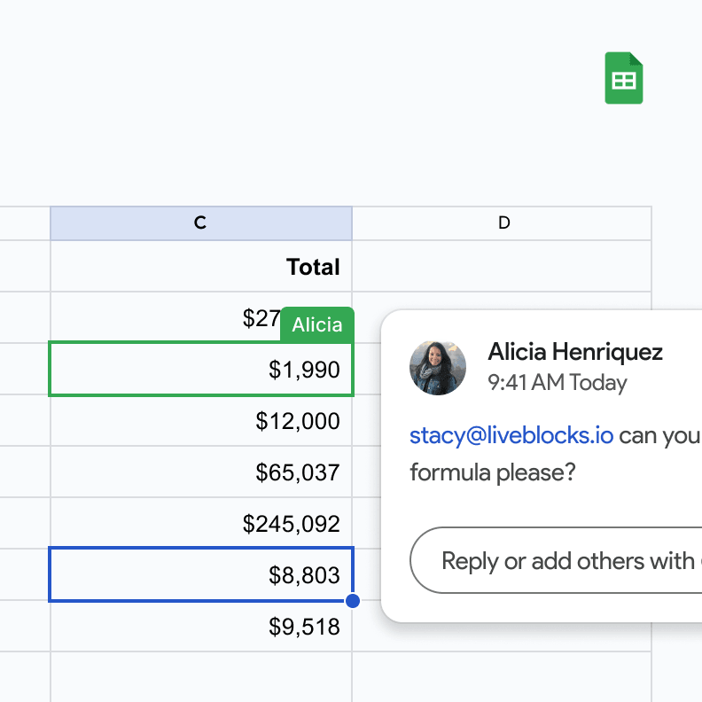
Task: Select the $9,518 cell
Action: click(201, 627)
